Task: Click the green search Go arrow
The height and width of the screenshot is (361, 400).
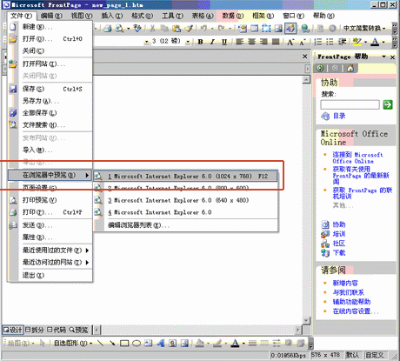Action: coord(388,104)
